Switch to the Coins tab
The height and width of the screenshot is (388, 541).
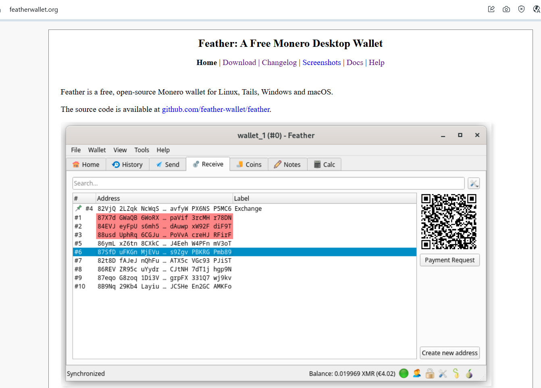(249, 164)
